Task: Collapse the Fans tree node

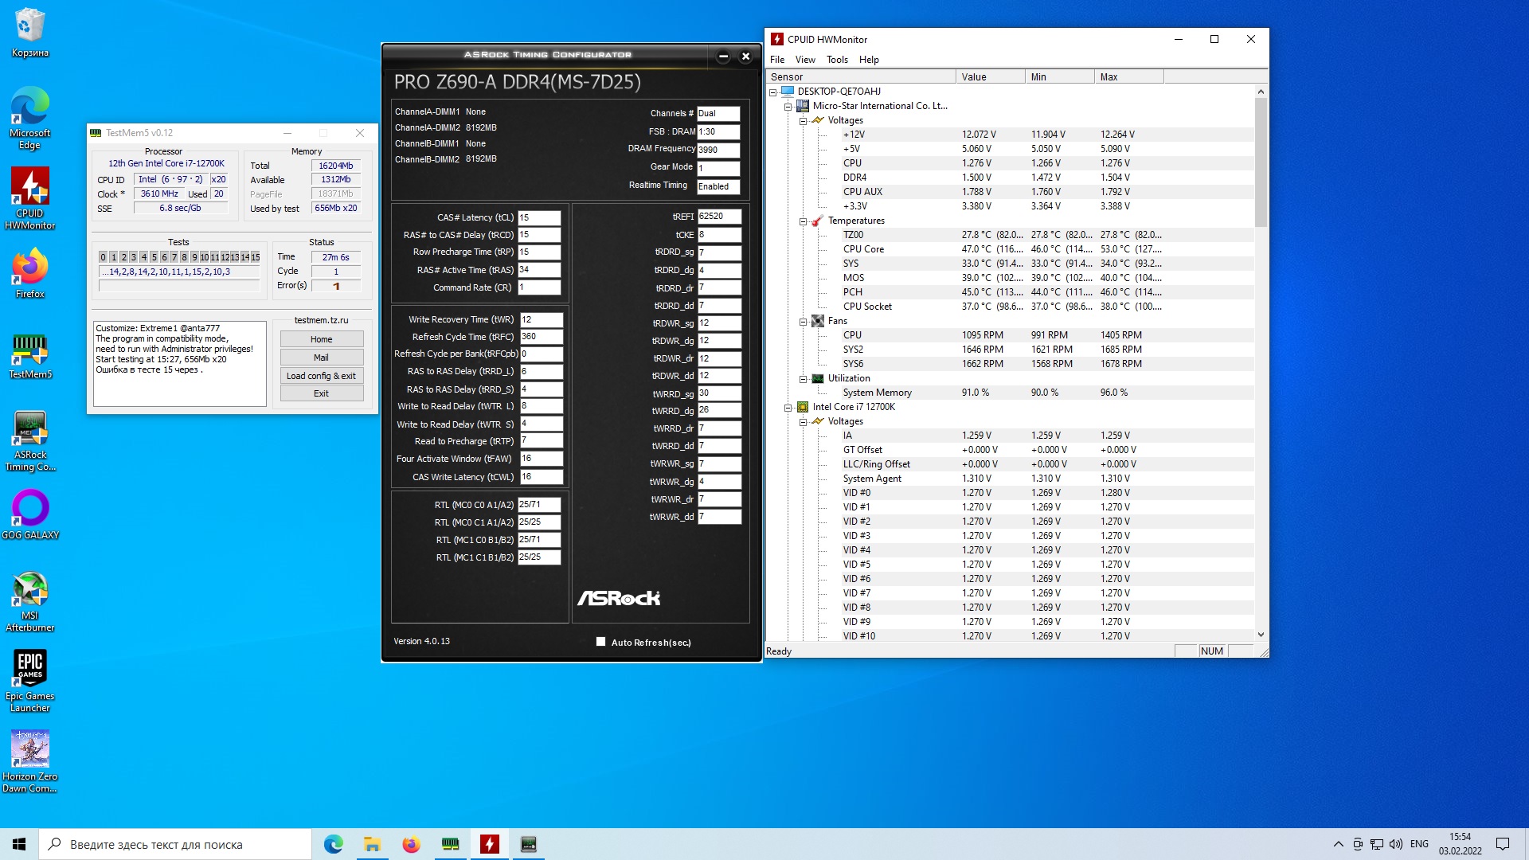Action: coord(803,322)
